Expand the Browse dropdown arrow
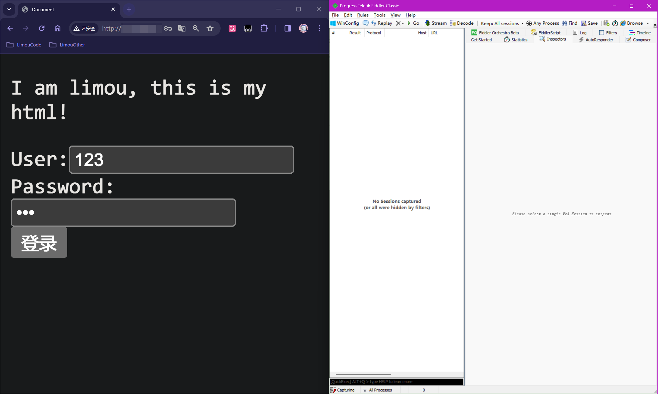 pos(648,23)
